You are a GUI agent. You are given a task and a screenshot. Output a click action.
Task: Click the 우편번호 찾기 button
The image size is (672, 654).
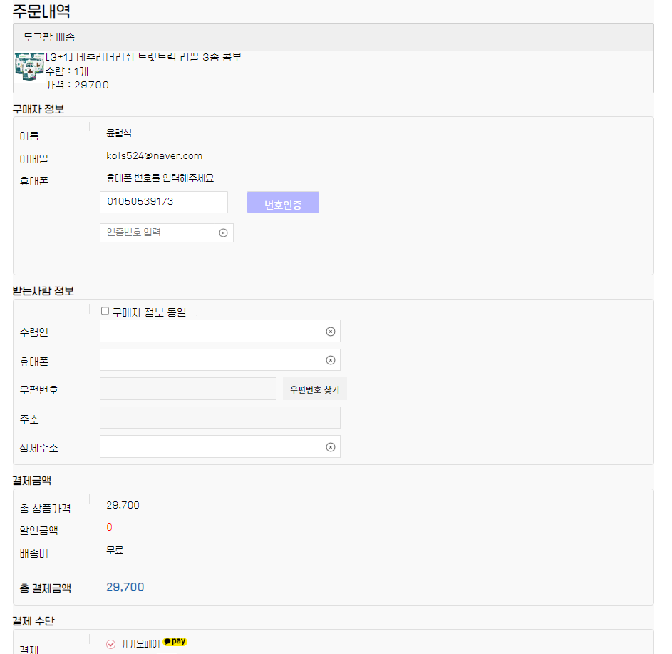[314, 389]
